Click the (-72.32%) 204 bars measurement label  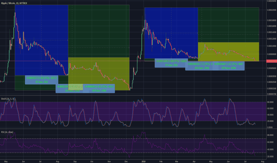click(x=199, y=66)
